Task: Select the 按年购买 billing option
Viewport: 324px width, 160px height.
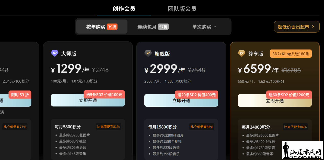Action: tap(102, 27)
